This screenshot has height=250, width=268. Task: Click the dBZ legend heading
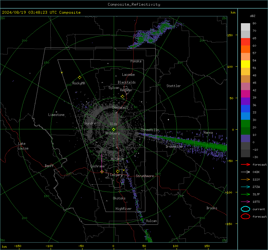pyautogui.click(x=253, y=16)
